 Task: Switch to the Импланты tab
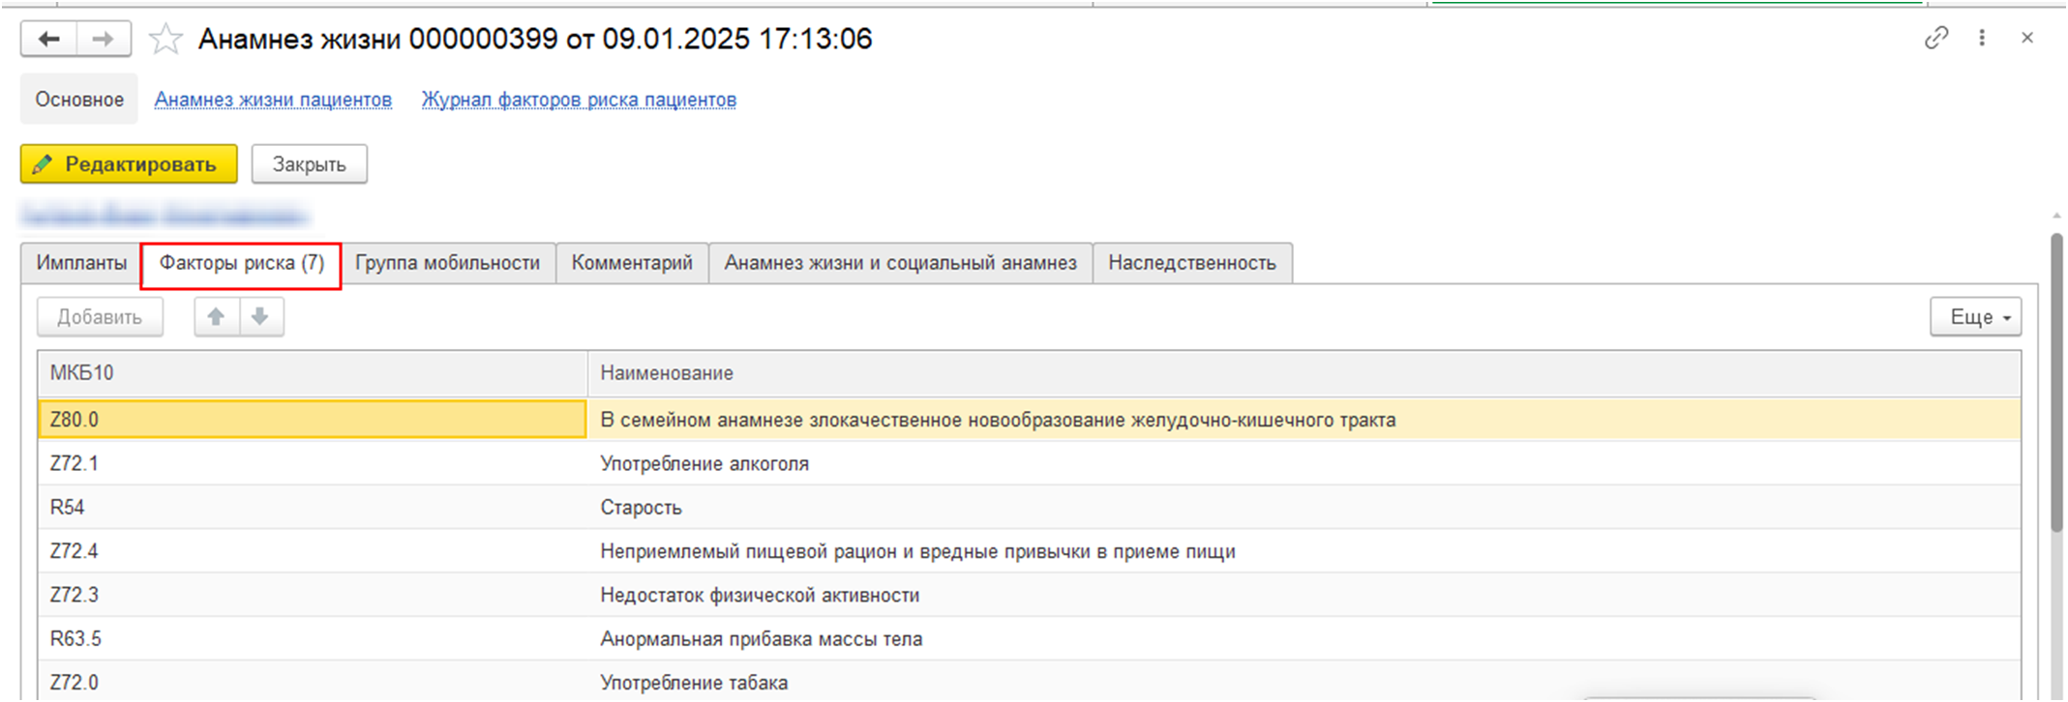coord(81,263)
